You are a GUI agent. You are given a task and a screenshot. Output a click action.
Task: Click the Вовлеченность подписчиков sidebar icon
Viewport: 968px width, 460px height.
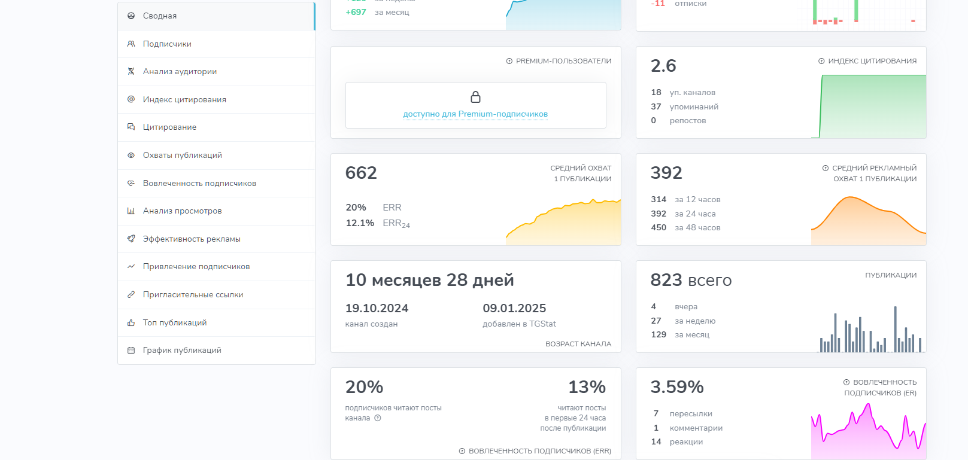pos(131,183)
